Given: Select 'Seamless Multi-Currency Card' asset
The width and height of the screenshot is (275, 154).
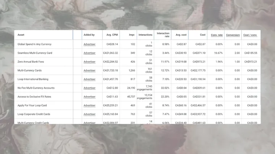Looking at the screenshot, I should coord(35,53).
